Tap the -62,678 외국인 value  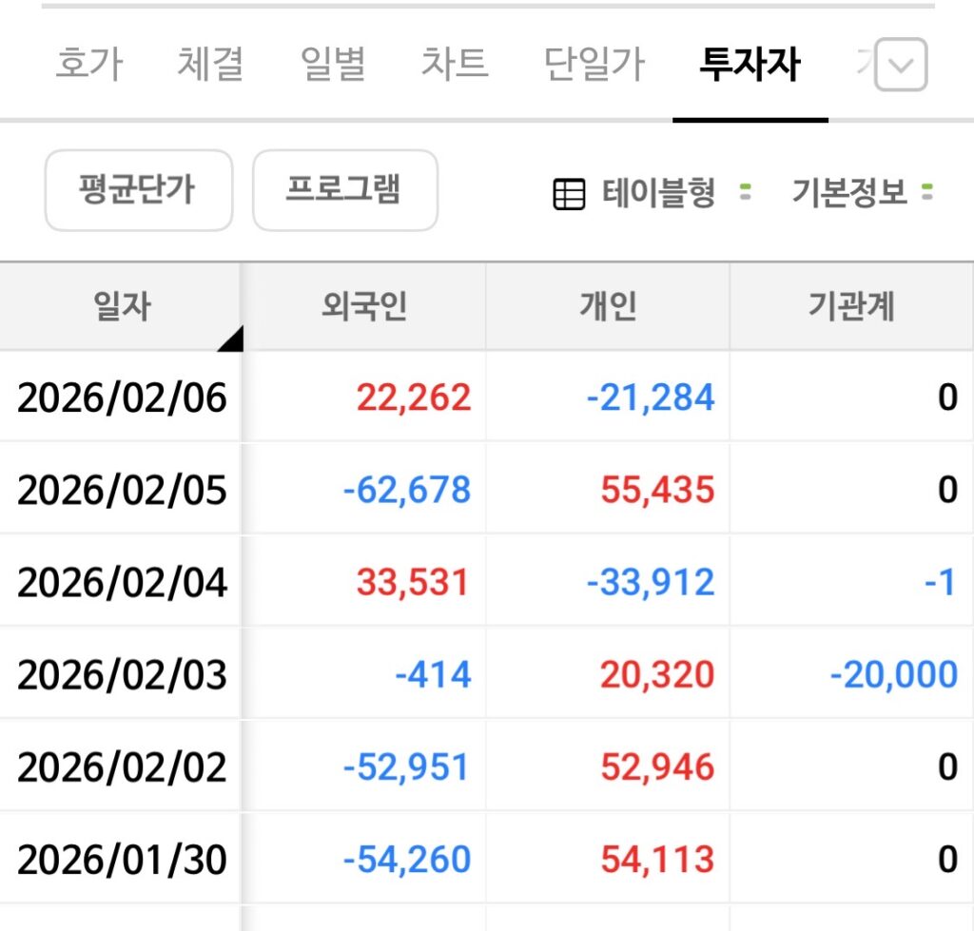(x=407, y=490)
